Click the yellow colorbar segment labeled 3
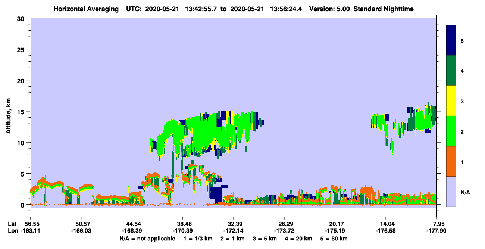Image resolution: width=485 pixels, height=249 pixels. tap(451, 101)
